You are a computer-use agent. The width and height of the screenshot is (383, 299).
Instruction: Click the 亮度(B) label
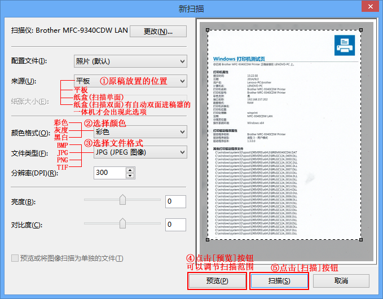click(x=24, y=202)
